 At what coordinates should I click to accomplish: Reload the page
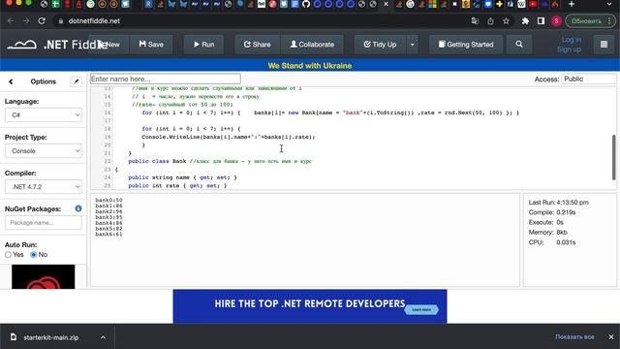(x=42, y=21)
